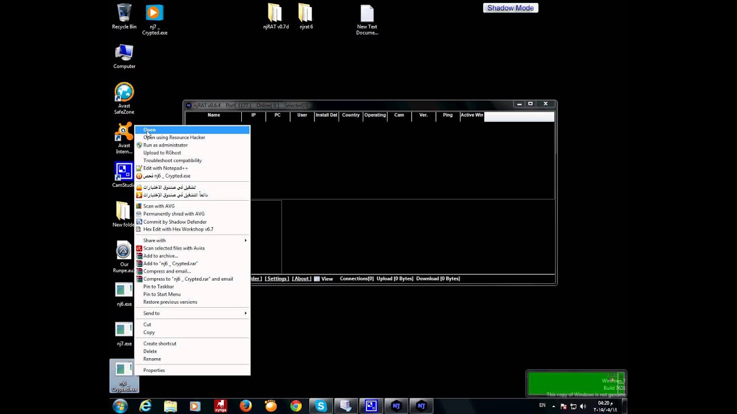
Task: Select Pin to Start Menu
Action: [x=192, y=294]
